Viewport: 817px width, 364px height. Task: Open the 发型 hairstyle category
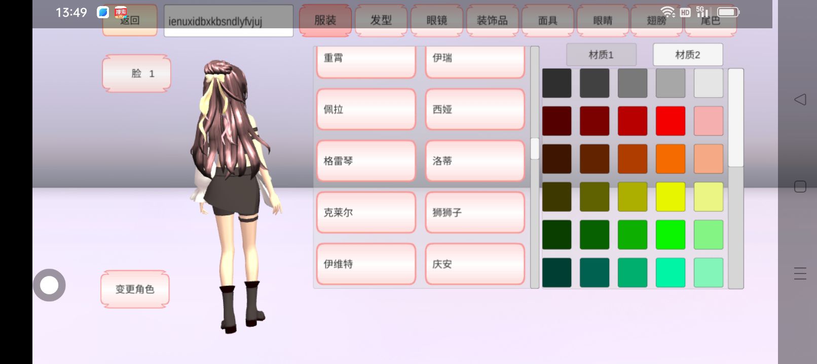pos(381,21)
